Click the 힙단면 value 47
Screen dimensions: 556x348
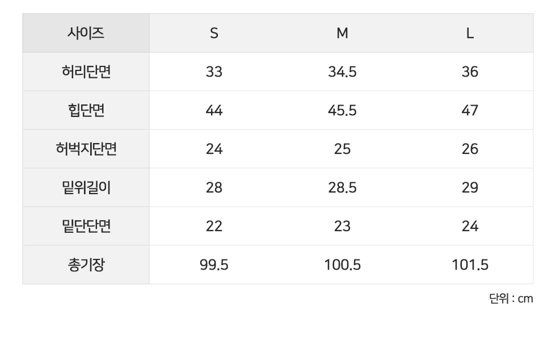470,111
